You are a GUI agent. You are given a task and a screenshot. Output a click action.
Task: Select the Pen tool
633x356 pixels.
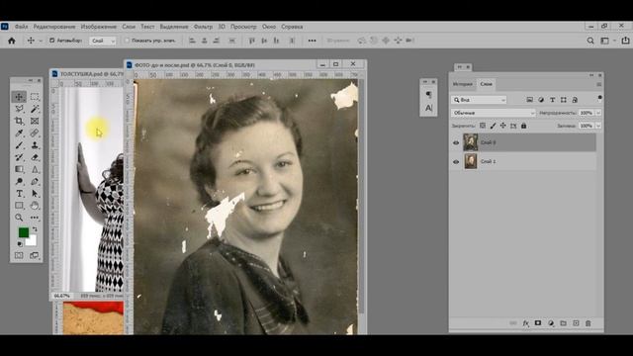coord(35,181)
